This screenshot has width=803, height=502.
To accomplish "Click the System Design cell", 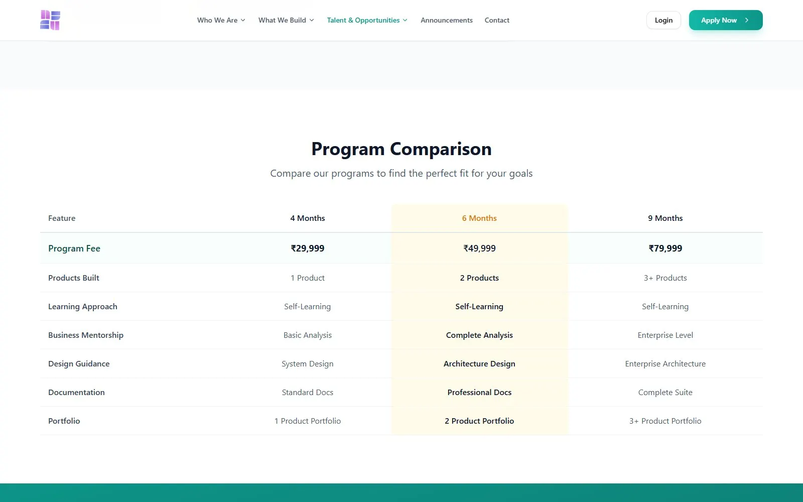I will pyautogui.click(x=308, y=363).
